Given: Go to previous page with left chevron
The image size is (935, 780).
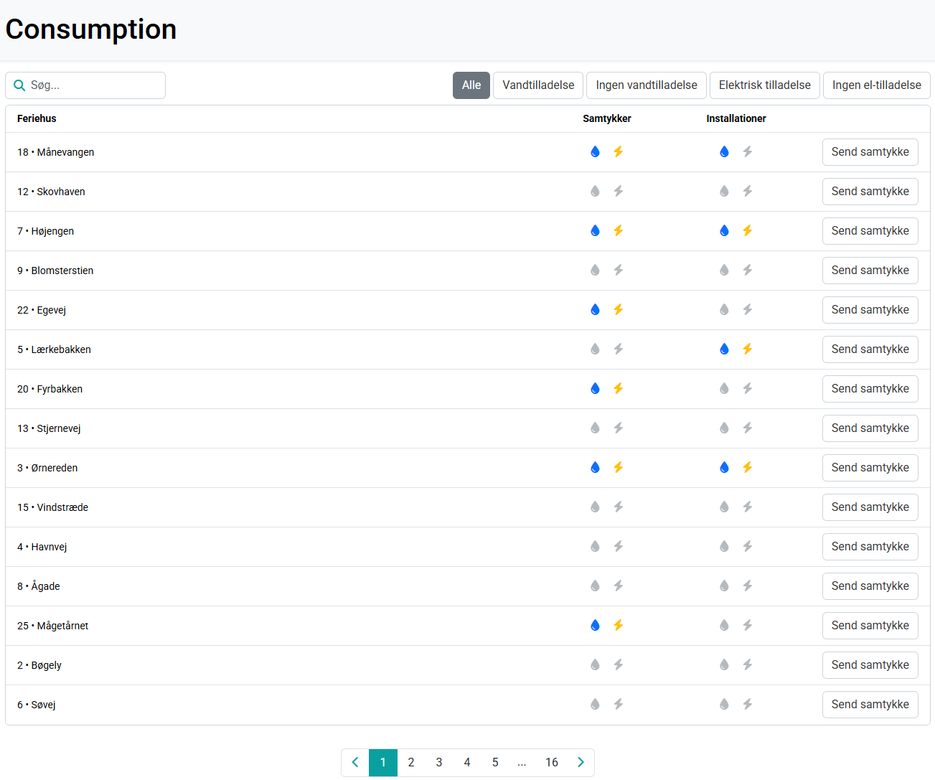Looking at the screenshot, I should (x=355, y=762).
